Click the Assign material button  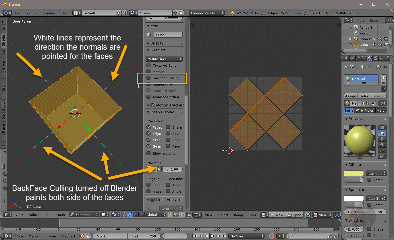point(350,96)
